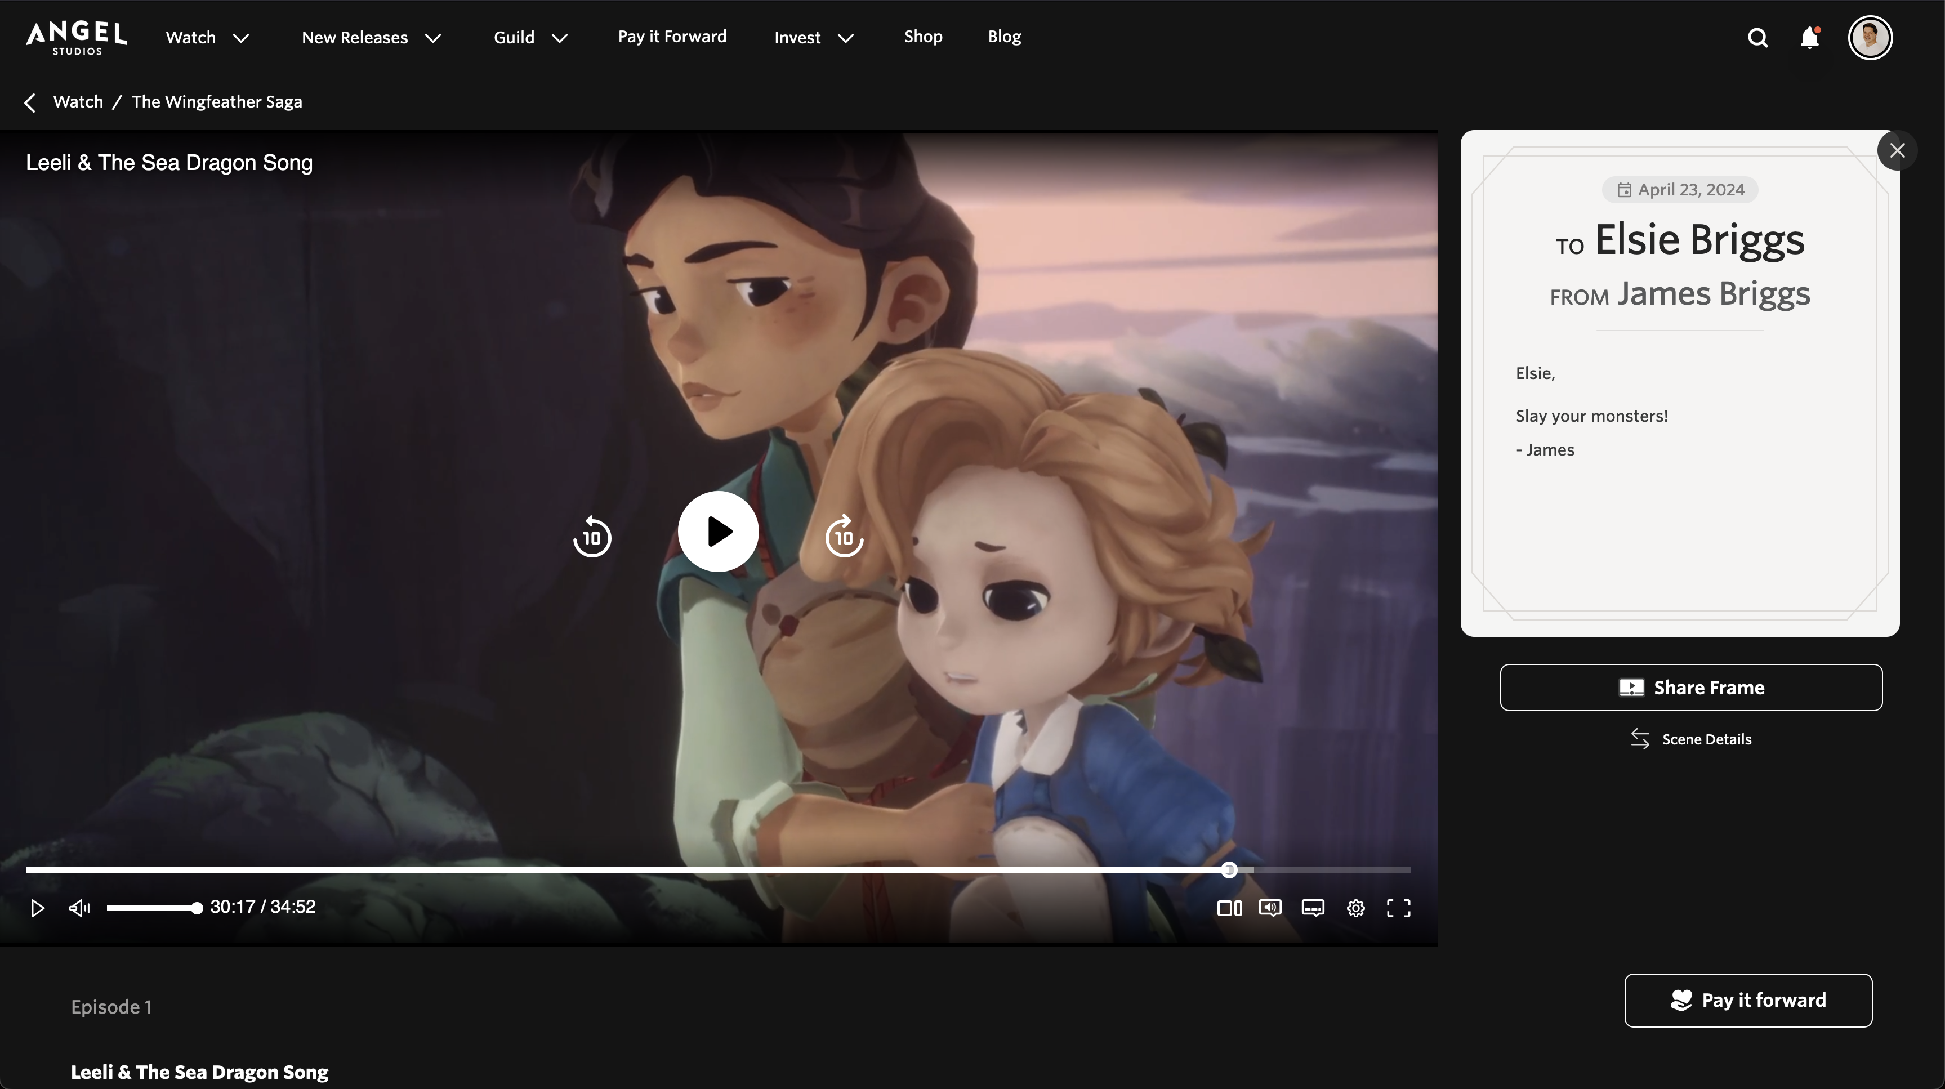Open Pay it Forward in the navigation

[672, 37]
